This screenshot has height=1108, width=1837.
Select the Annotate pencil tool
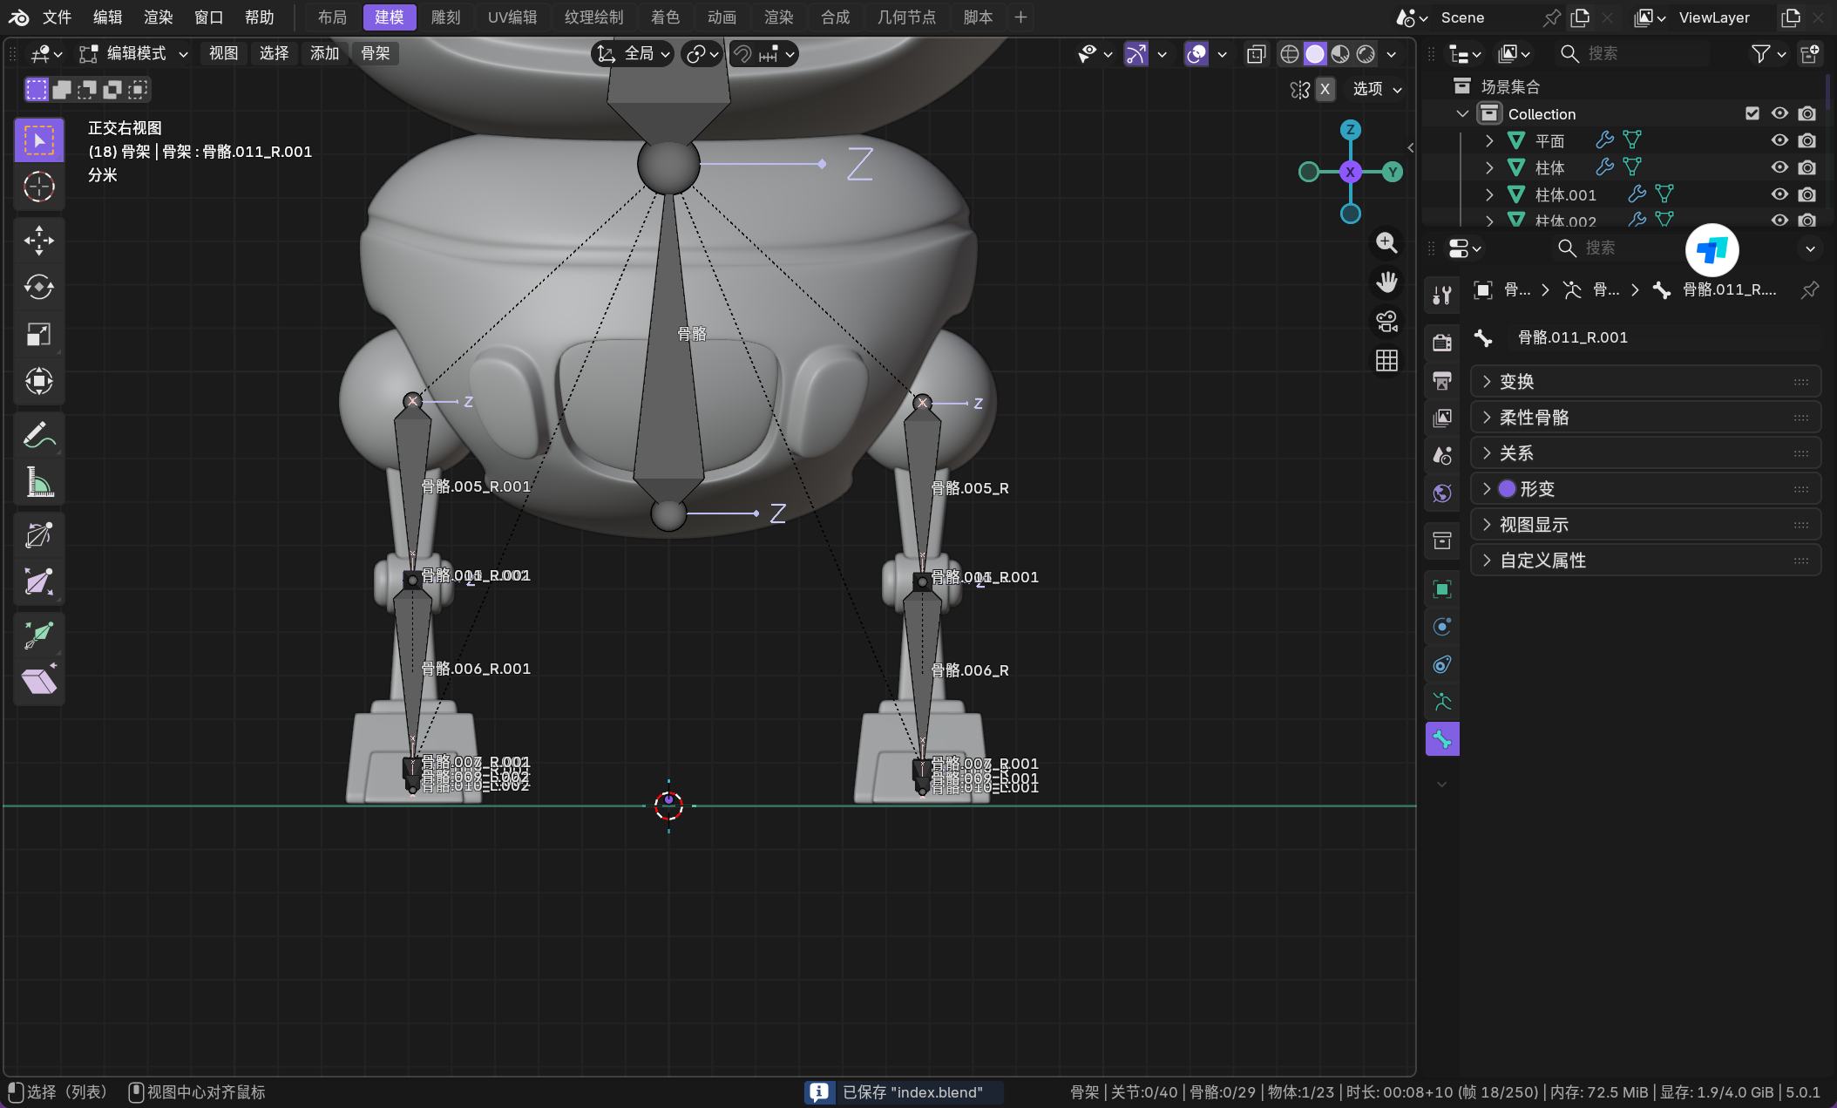[x=39, y=434]
